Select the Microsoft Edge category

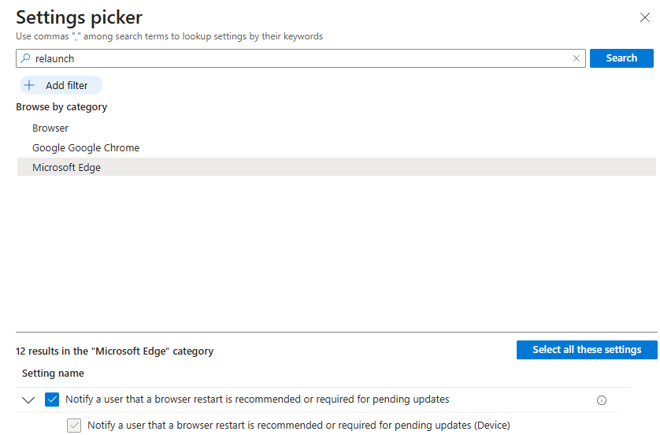[x=67, y=167]
